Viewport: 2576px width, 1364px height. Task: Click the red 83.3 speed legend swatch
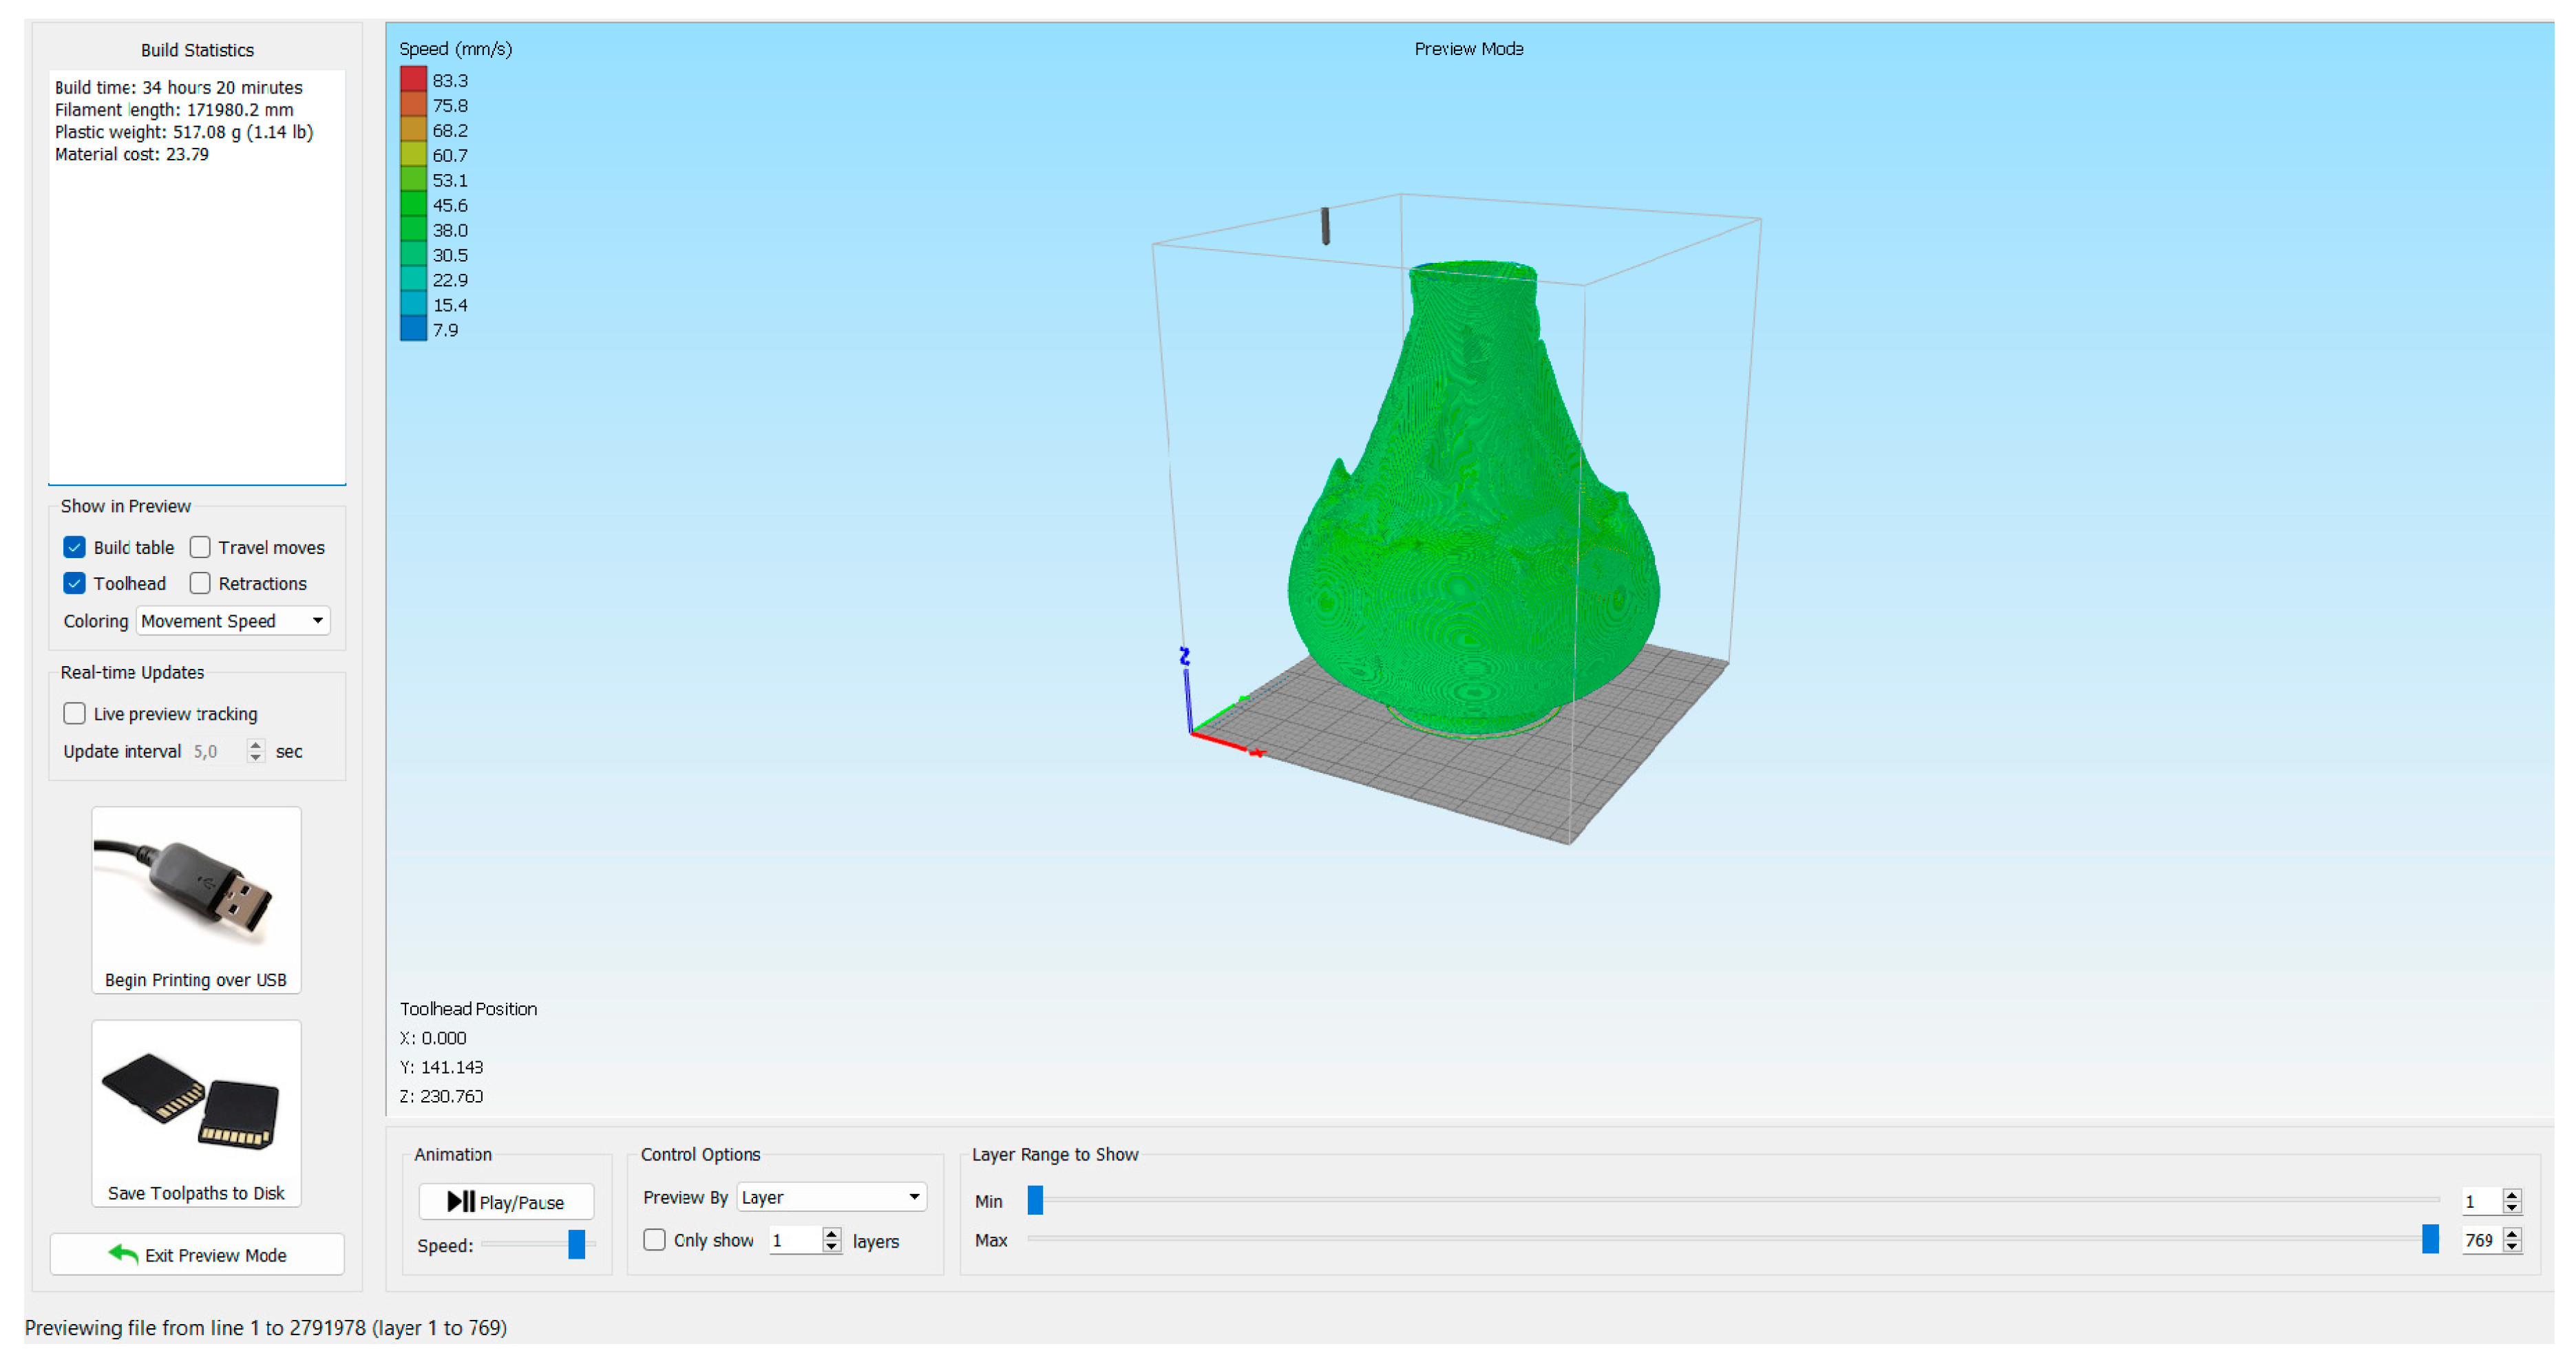413,80
